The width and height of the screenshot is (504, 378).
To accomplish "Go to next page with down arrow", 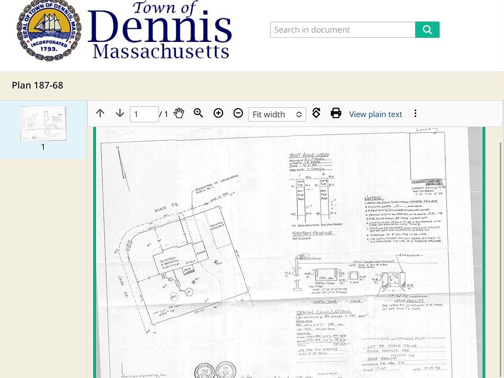I will pos(120,113).
